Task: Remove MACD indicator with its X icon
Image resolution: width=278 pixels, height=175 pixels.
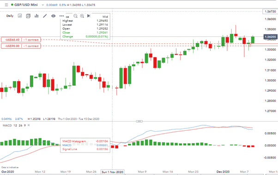Action: pos(29,125)
